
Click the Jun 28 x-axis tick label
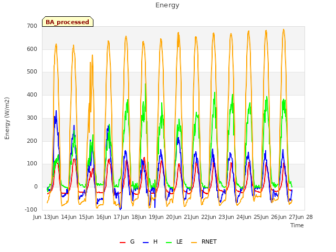pyautogui.click(x=304, y=217)
